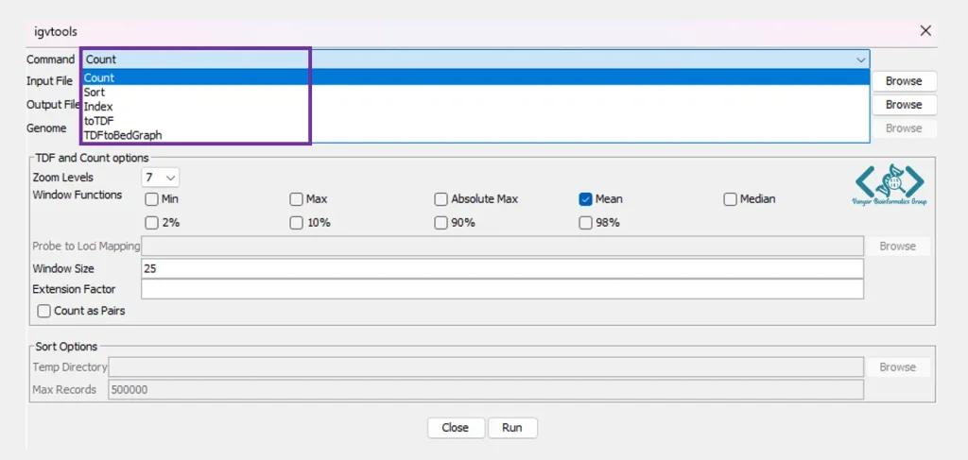Toggle Count as Pairs checkbox
This screenshot has width=968, height=460.
[x=43, y=312]
